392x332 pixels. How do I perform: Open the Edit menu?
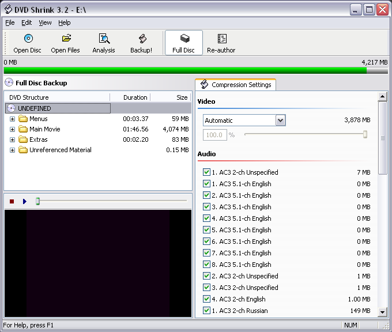tap(27, 22)
